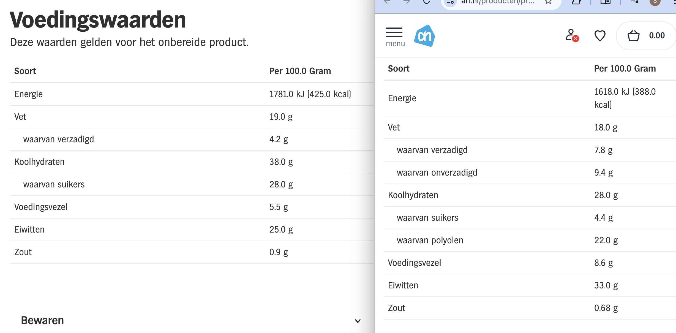Open media controls icon
This screenshot has width=676, height=333.
coord(635,2)
